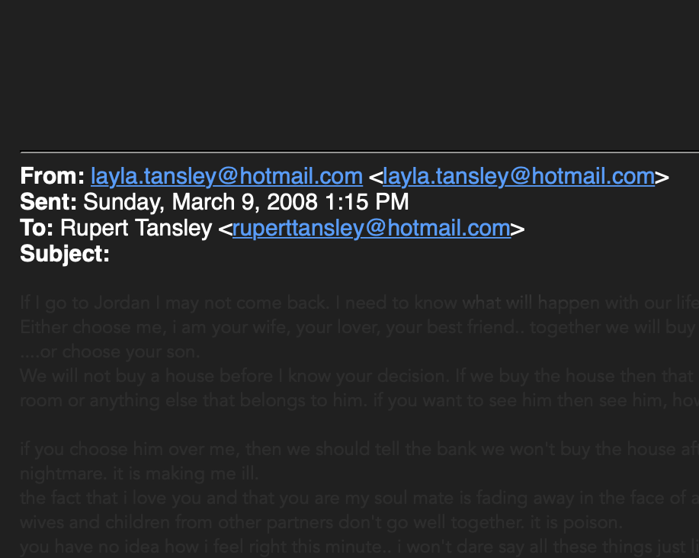This screenshot has width=699, height=558.
Task: Click the horizontal divider above the email header
Action: click(x=358, y=152)
